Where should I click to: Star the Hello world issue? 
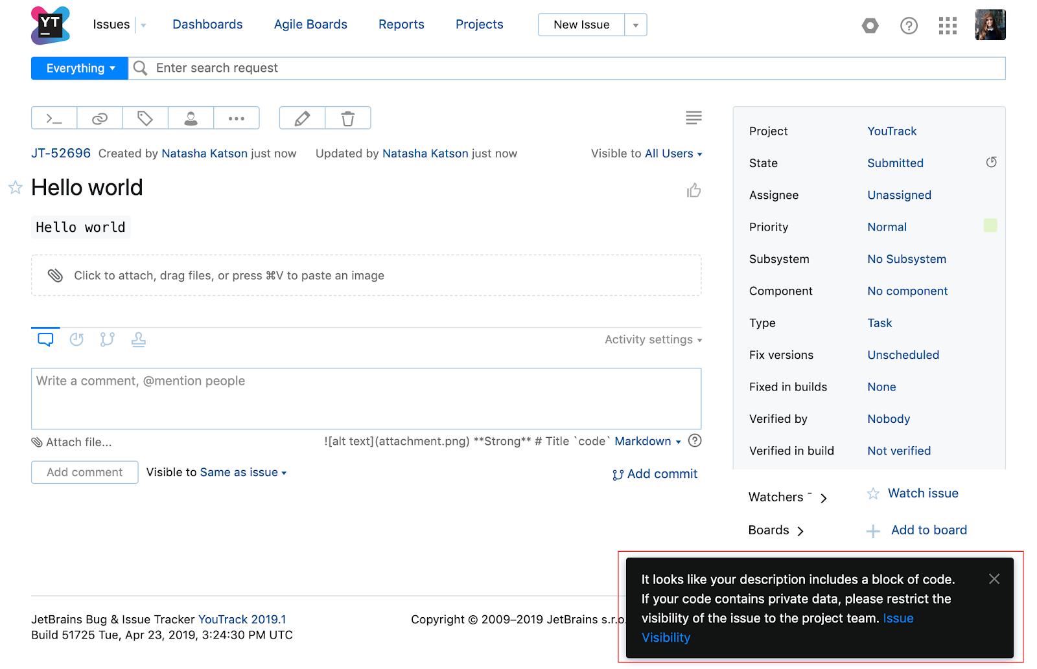[x=16, y=188]
